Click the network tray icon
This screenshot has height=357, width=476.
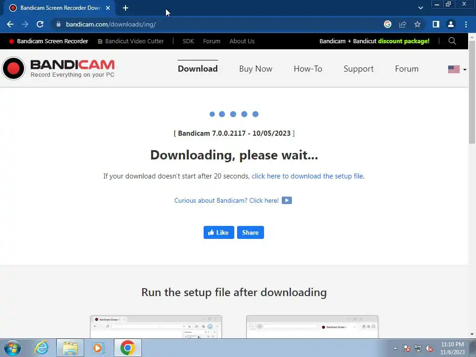tap(418, 348)
